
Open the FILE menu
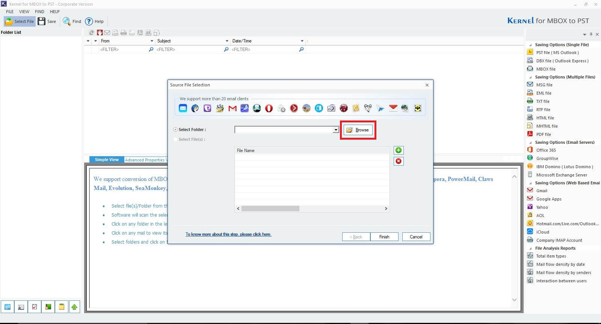tap(10, 12)
